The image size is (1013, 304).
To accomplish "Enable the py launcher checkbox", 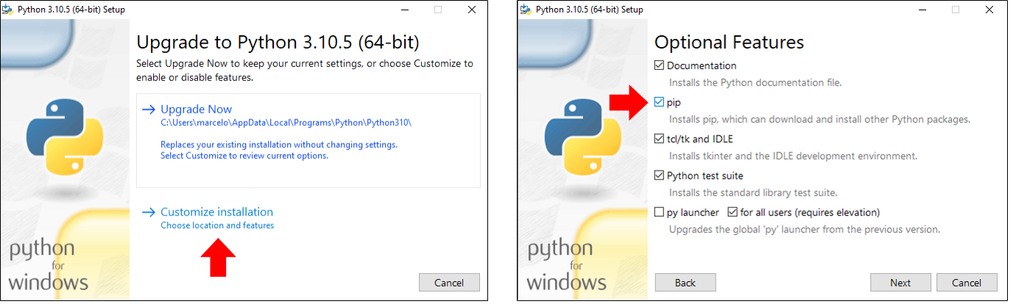I will pyautogui.click(x=660, y=213).
